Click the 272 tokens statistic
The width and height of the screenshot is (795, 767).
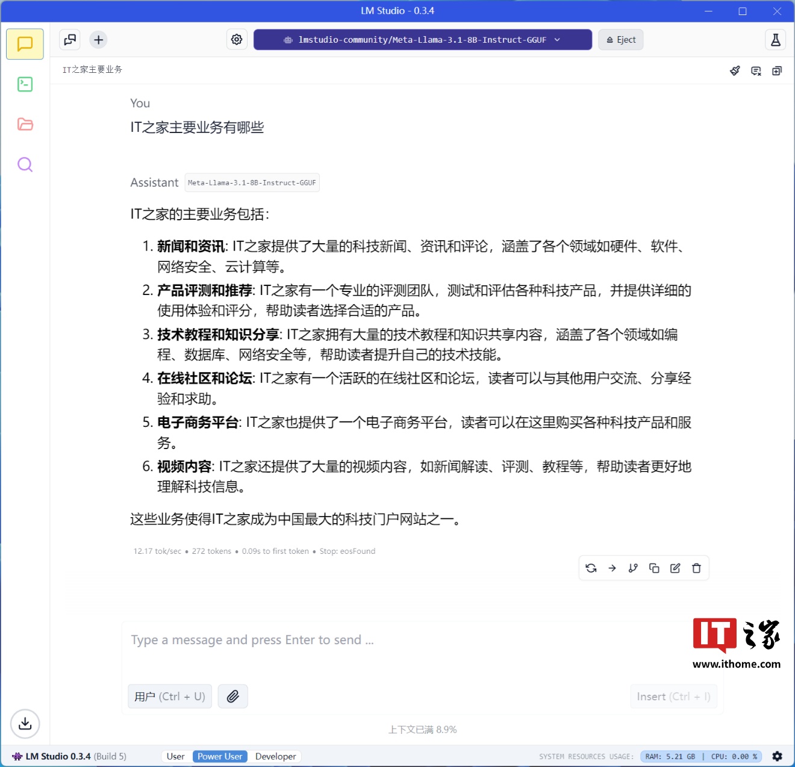click(211, 551)
